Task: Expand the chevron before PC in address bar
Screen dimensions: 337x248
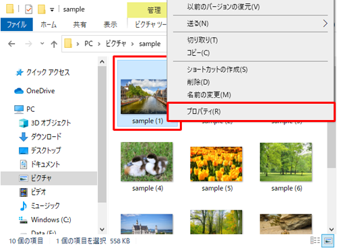Action: coord(78,44)
